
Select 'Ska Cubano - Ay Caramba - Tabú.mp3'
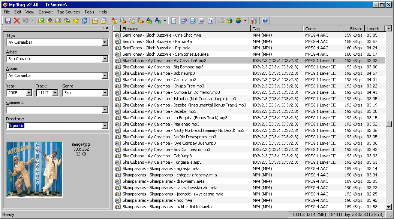[157, 156]
